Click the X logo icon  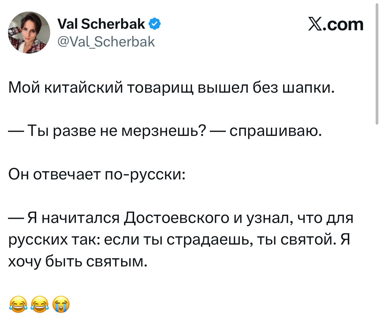point(316,24)
